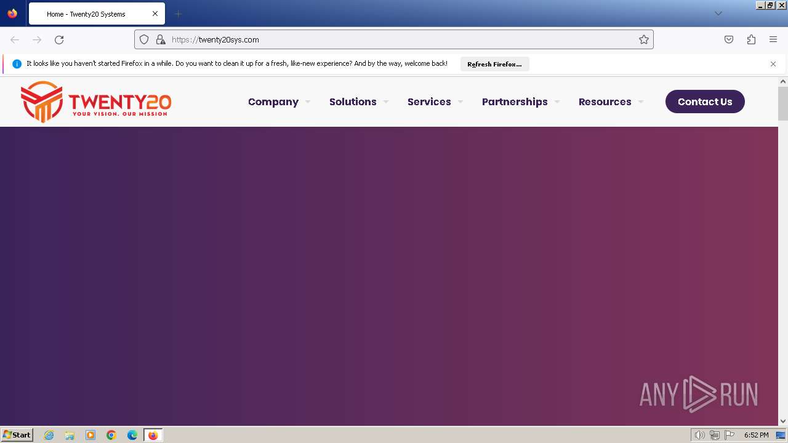
Task: Open the Solutions menu
Action: pos(353,102)
